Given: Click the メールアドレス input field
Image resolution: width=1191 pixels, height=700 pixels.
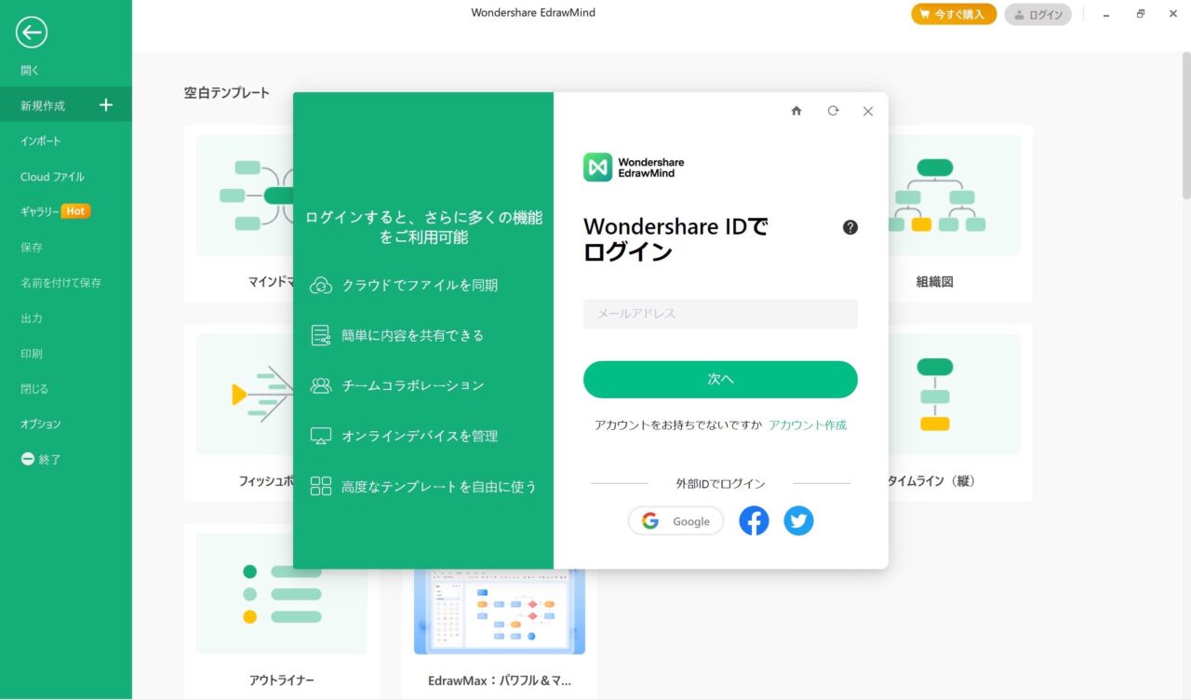Looking at the screenshot, I should click(719, 314).
